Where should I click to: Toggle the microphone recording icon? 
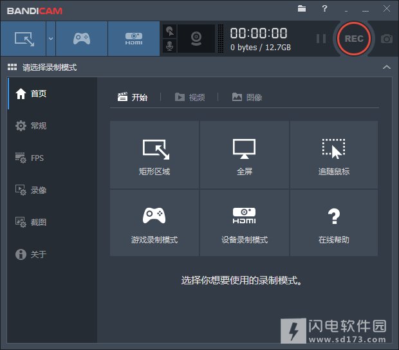pyautogui.click(x=169, y=46)
